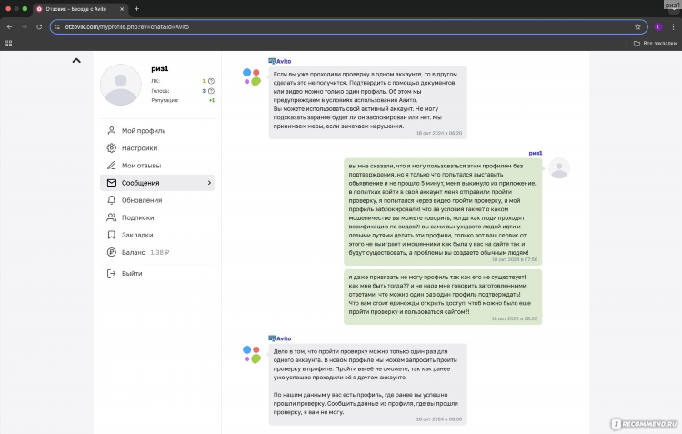Open the риз1 profile avatar picture
This screenshot has width=682, height=434.
coord(121,85)
